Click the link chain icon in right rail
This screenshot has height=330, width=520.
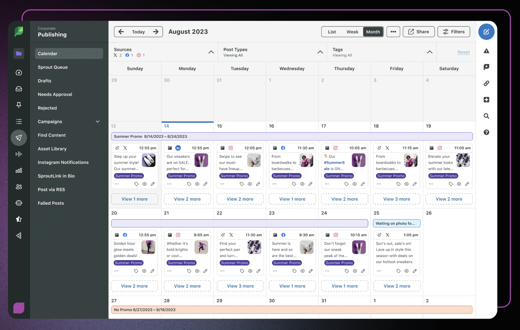pyautogui.click(x=486, y=83)
